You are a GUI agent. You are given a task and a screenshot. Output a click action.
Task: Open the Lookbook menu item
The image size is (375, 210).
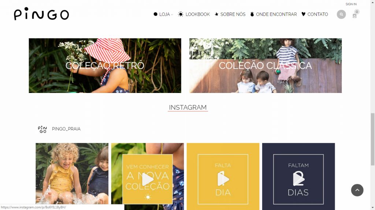197,14
